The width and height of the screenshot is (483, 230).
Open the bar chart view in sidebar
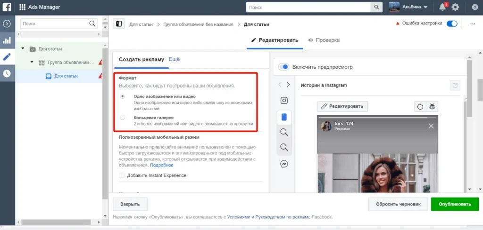(7, 40)
